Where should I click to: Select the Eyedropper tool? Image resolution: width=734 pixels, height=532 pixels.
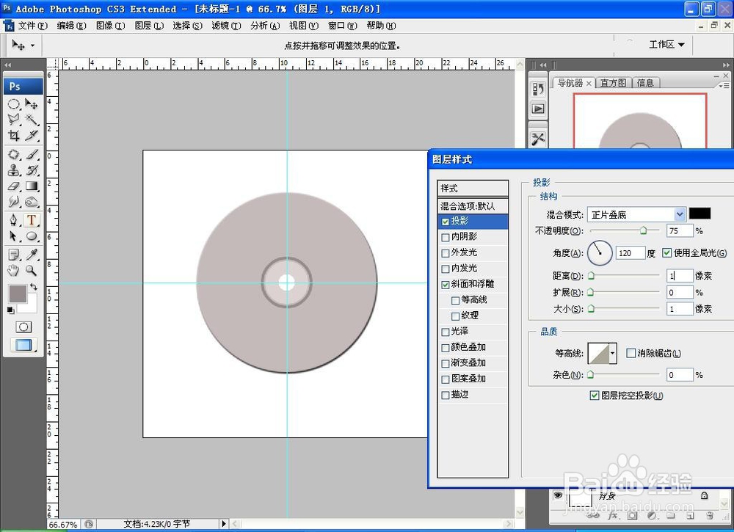tap(32, 255)
